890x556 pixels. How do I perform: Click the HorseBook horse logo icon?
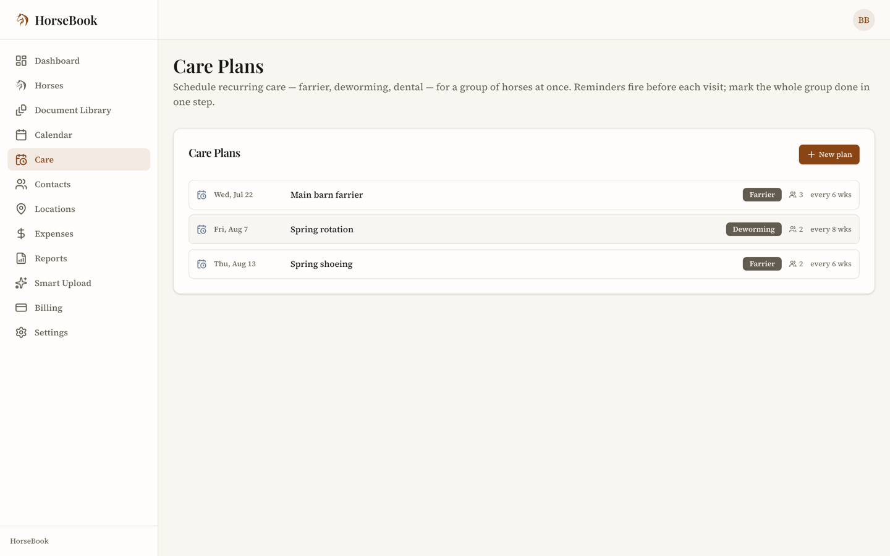pos(22,20)
